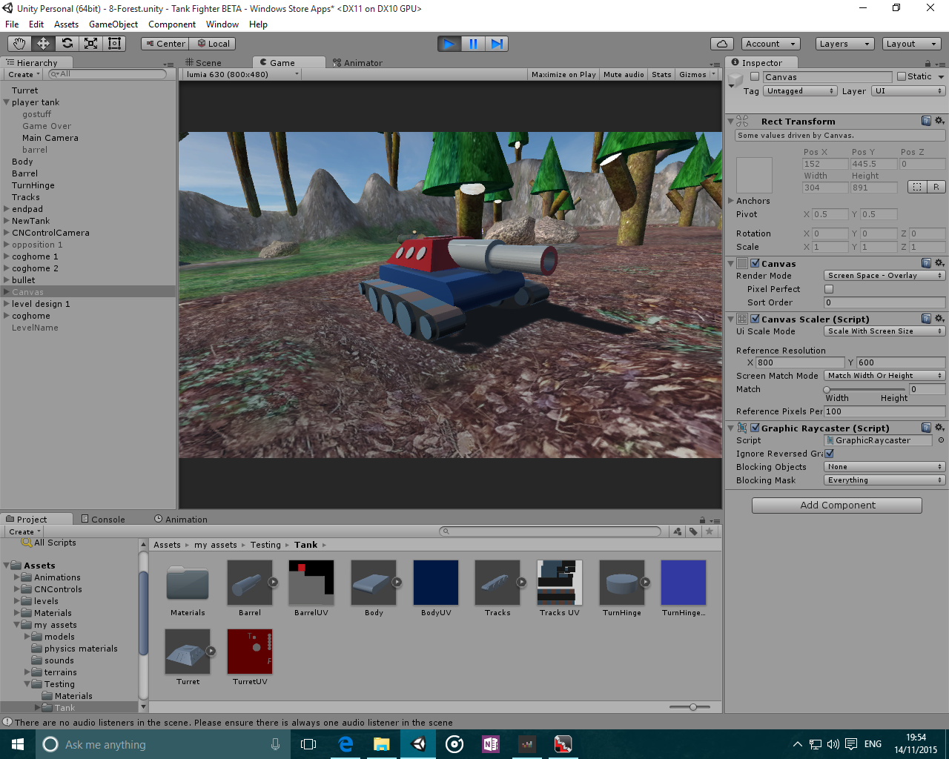949x759 pixels.
Task: Open the Layers dropdown
Action: click(x=844, y=44)
